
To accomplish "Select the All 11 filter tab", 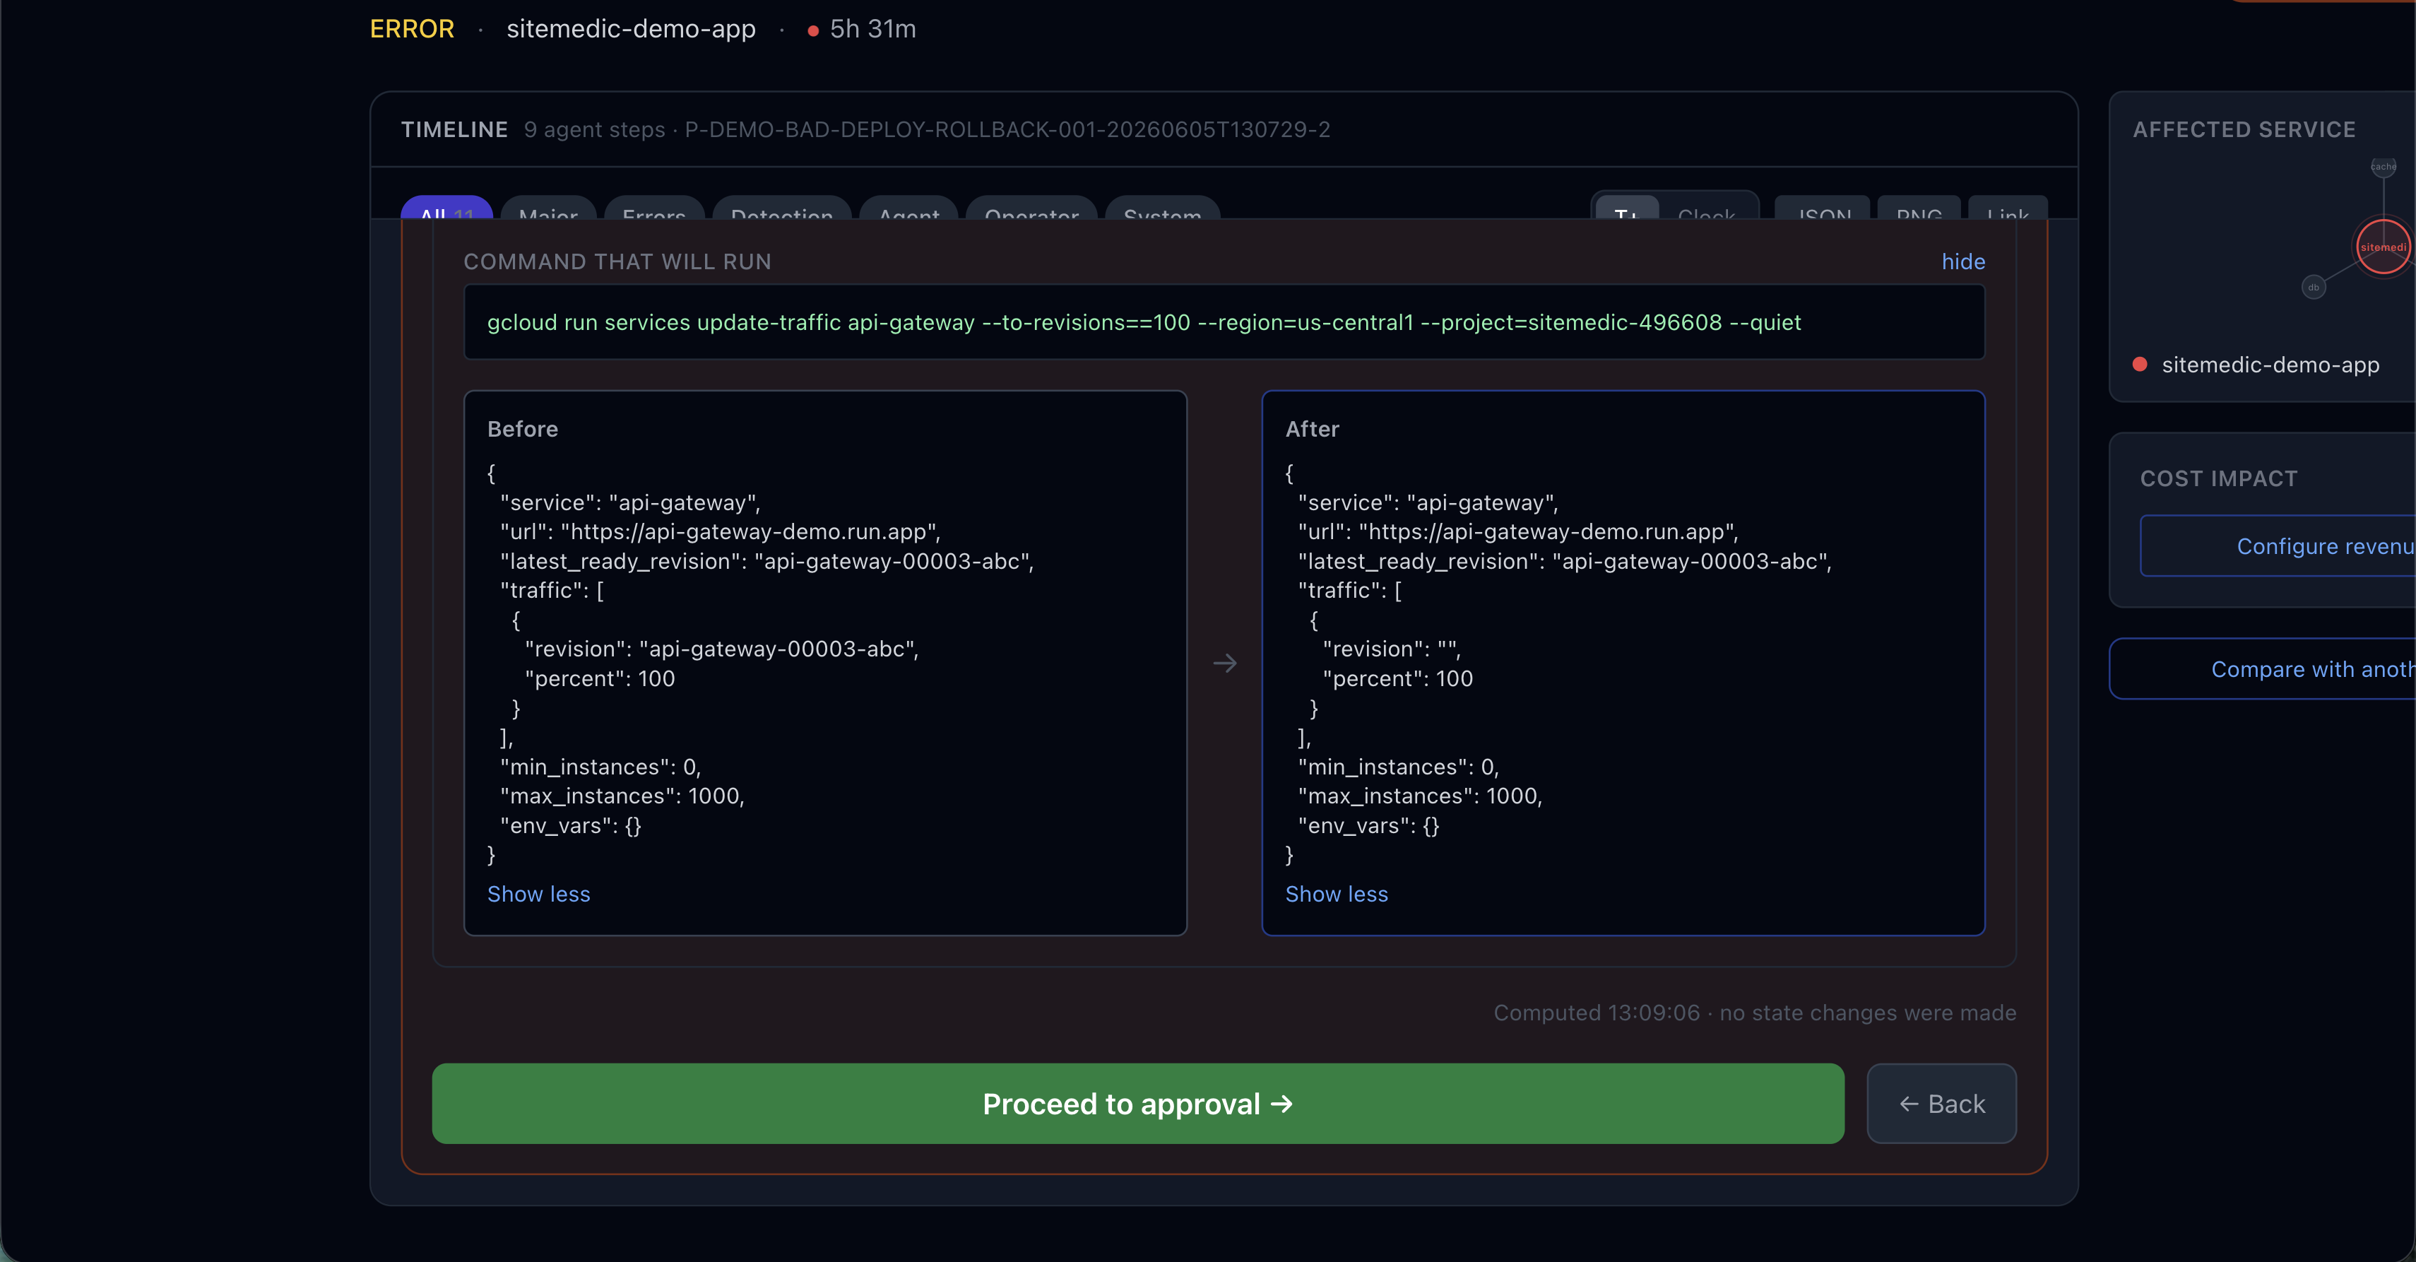I will 446,208.
